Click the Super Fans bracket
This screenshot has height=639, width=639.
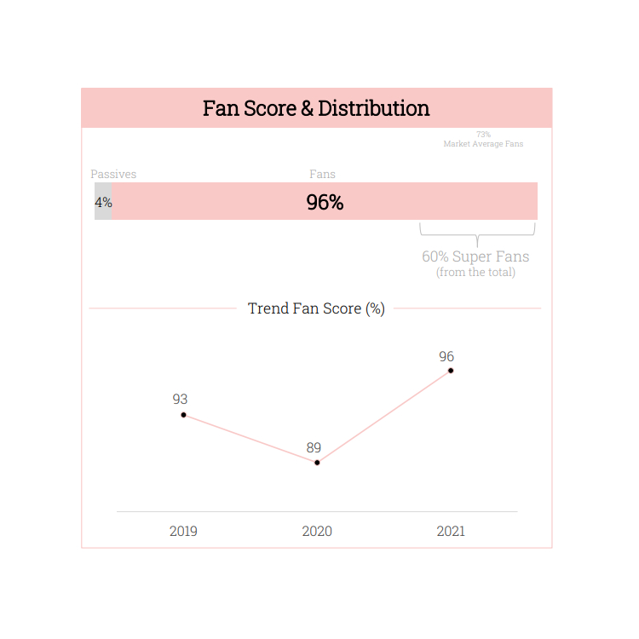[x=477, y=234]
